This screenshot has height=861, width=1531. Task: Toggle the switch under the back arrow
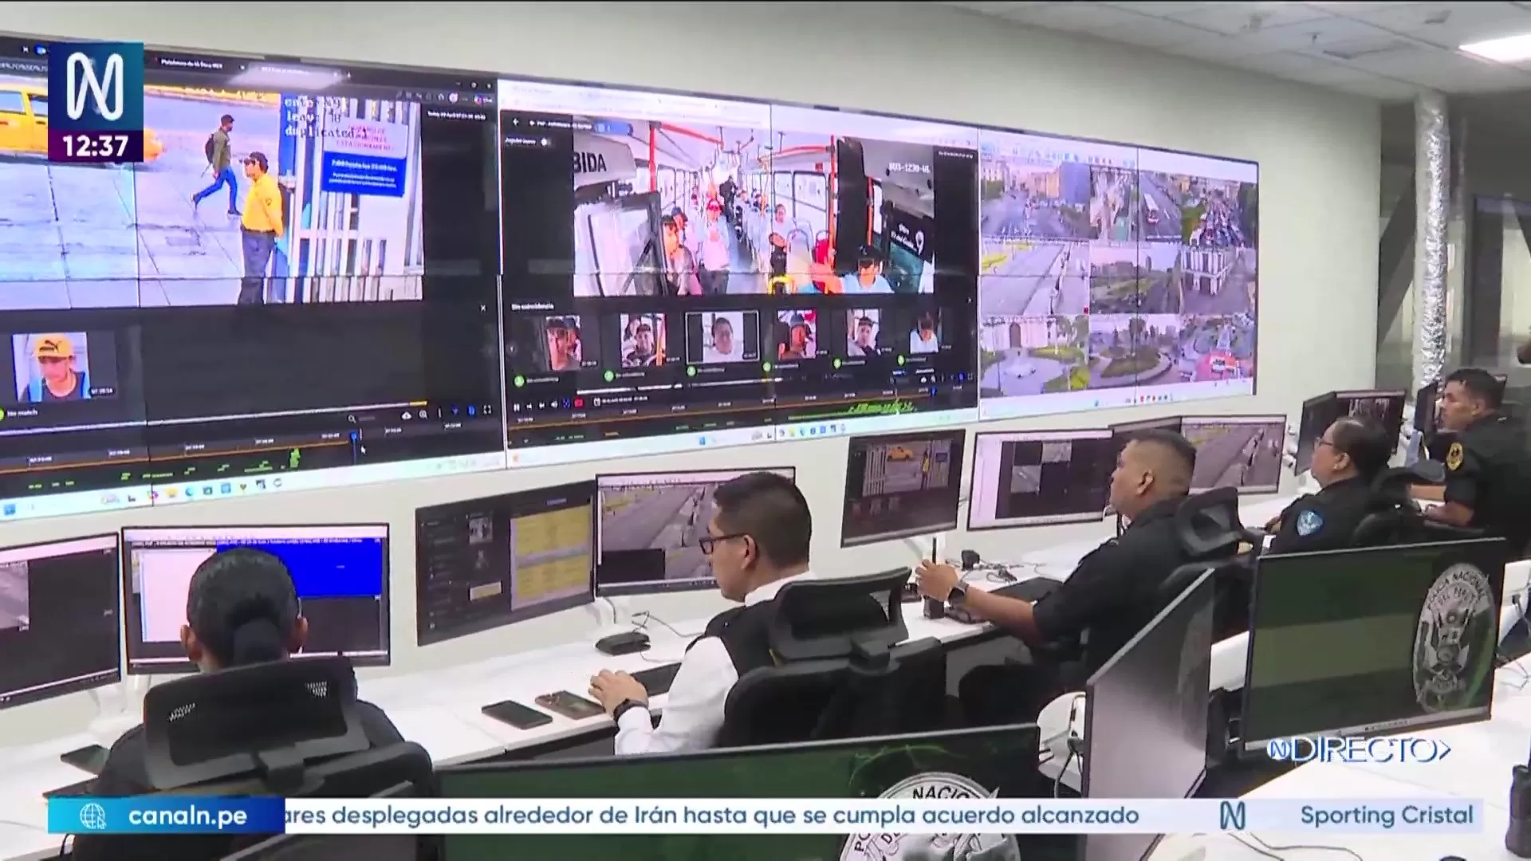[545, 142]
